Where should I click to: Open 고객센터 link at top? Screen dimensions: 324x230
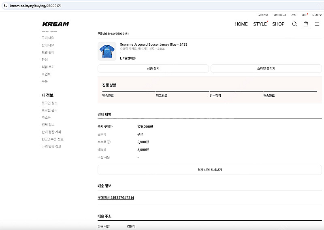[x=263, y=15]
